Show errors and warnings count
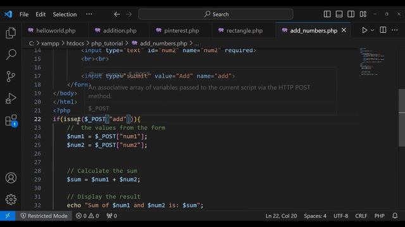Screen dimensions: 405x227 87,216
